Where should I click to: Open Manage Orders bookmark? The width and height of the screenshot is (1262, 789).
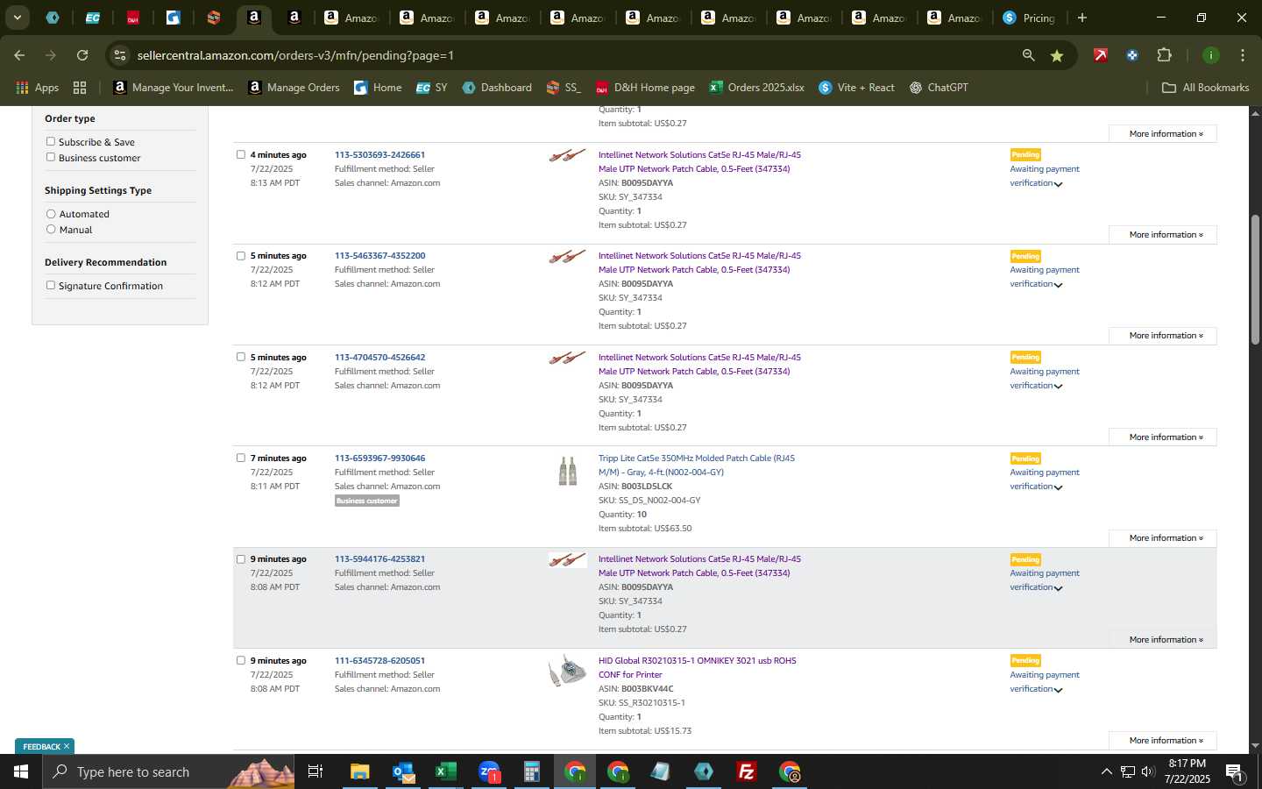pos(294,88)
